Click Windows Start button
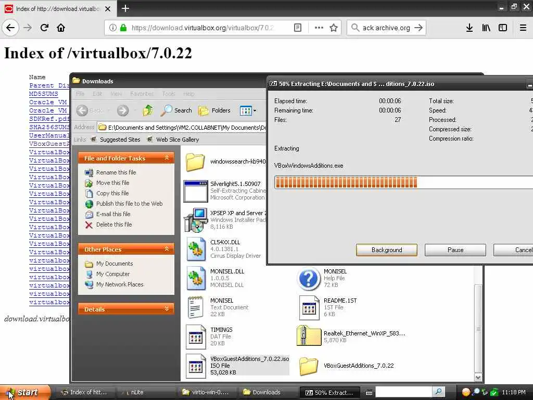The height and width of the screenshot is (400, 533). [x=25, y=392]
